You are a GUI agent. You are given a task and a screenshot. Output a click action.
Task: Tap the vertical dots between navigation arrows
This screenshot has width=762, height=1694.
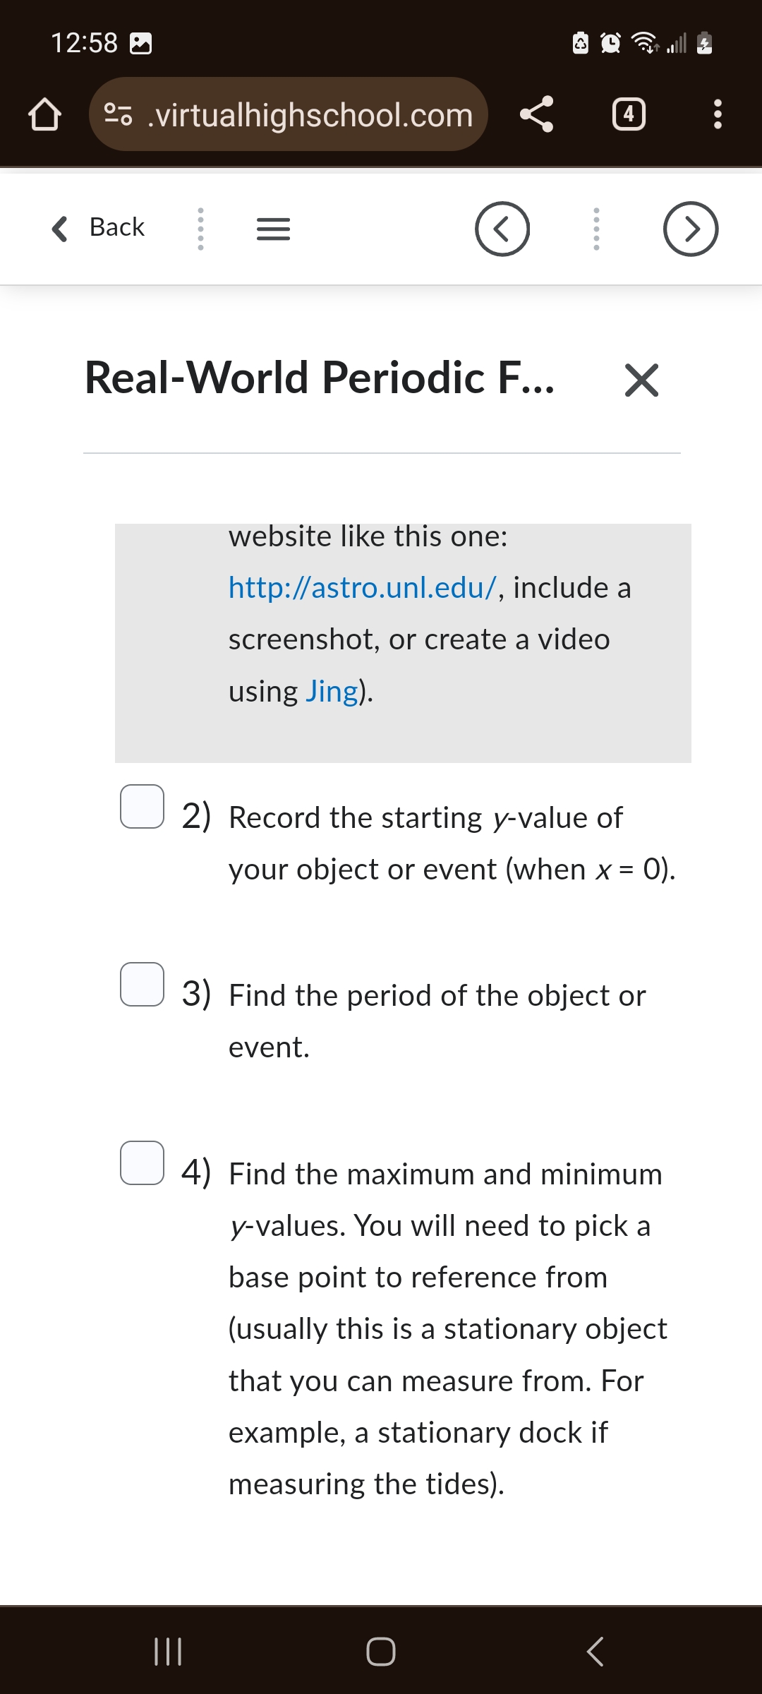(596, 228)
